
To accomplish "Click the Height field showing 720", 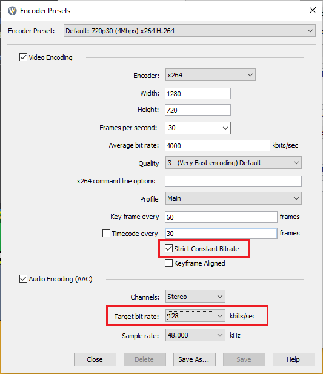I will (x=198, y=110).
